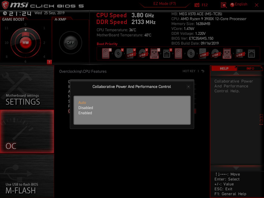This screenshot has height=198, width=264.
Task: Click the BIOS Build Date: 09/16/2019 line
Action: (x=195, y=43)
